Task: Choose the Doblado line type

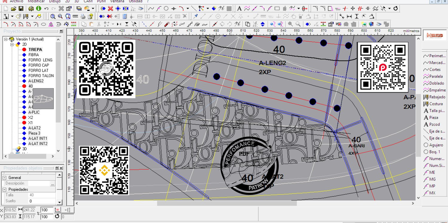Action: pos(434,83)
